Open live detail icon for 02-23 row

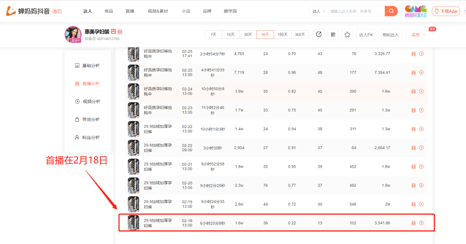tap(413, 110)
